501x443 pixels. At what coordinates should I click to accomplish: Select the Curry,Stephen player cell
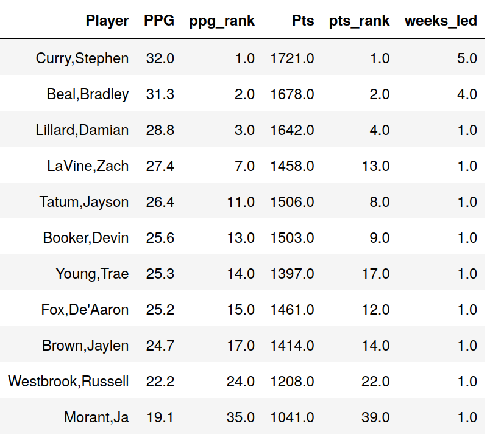click(82, 58)
